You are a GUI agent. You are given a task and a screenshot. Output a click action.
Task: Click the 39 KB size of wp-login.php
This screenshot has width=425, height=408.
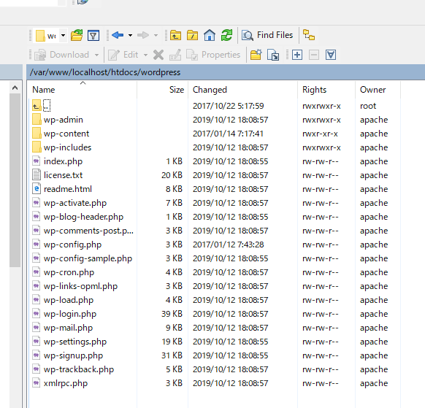172,314
